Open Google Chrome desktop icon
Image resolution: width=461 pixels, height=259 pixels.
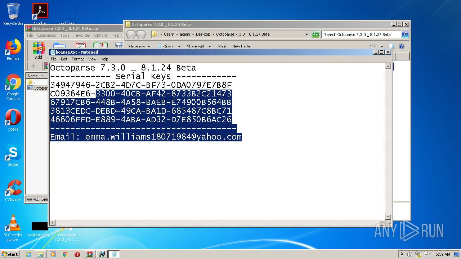13,87
